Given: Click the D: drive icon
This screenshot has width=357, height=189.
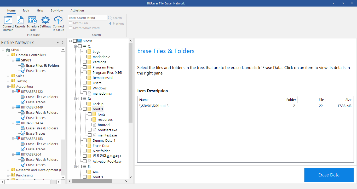Looking at the screenshot, I should pyautogui.click(x=84, y=99).
